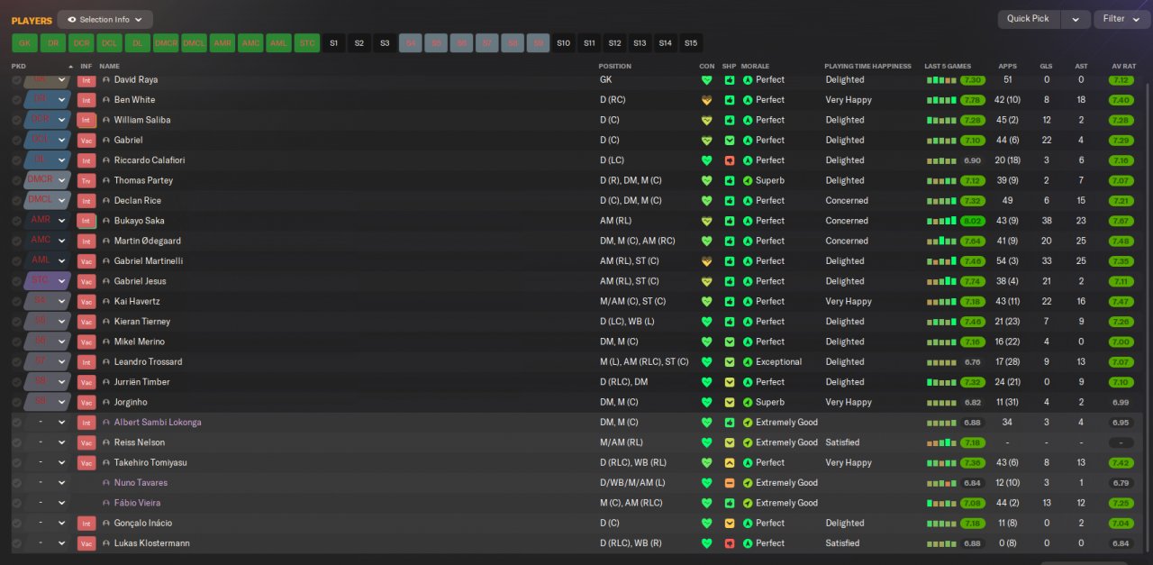Screen dimensions: 1153x565
Task: Select the GK position slot
Action: [x=24, y=42]
